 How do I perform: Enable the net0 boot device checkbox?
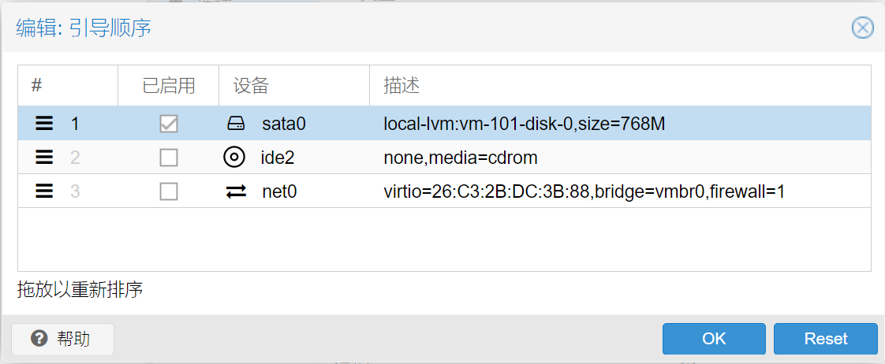(169, 192)
